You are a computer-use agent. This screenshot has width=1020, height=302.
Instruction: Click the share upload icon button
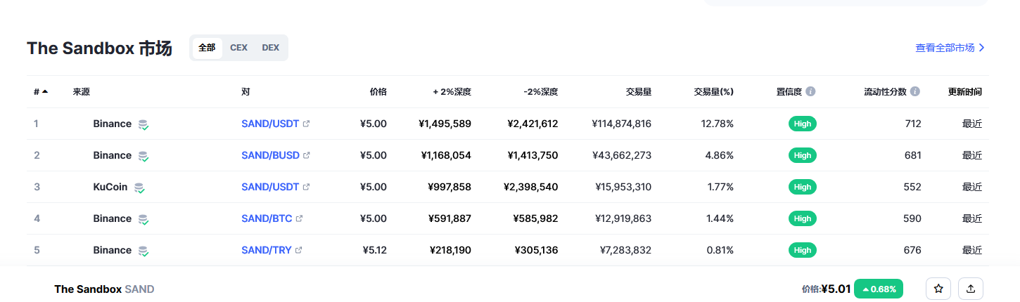[971, 289]
